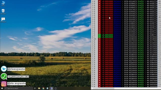This screenshot has width=161, height=90.
Task: Select balance value 1970.66396436
Action: point(130,37)
